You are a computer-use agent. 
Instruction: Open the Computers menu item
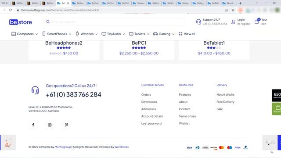[x=25, y=34]
